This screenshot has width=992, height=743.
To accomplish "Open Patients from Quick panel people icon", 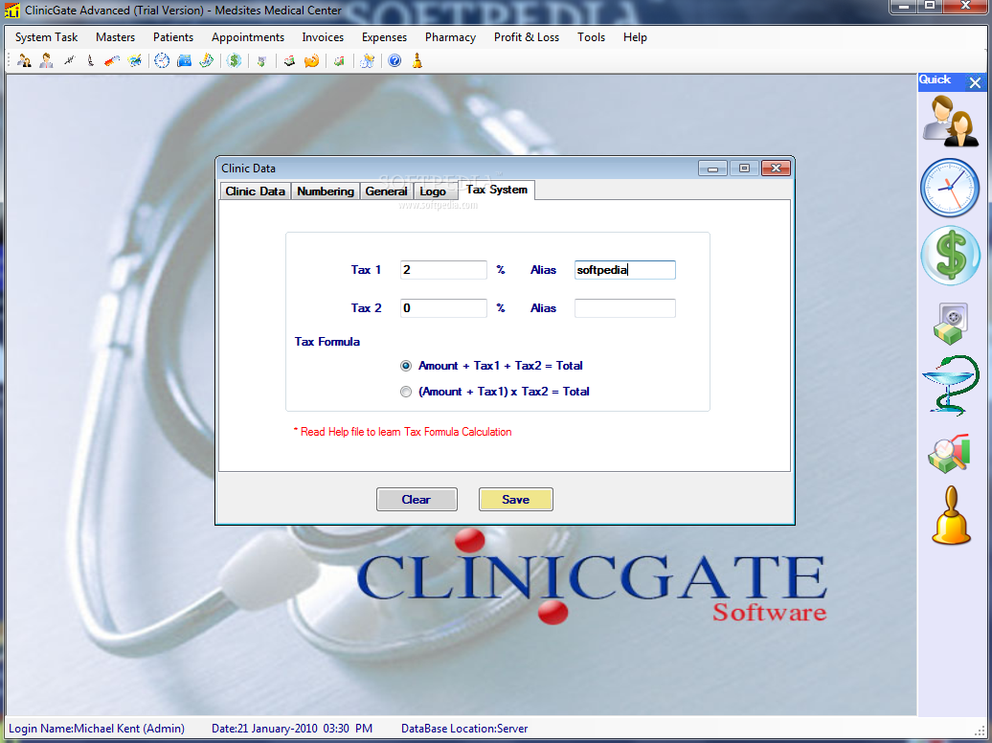I will point(951,122).
